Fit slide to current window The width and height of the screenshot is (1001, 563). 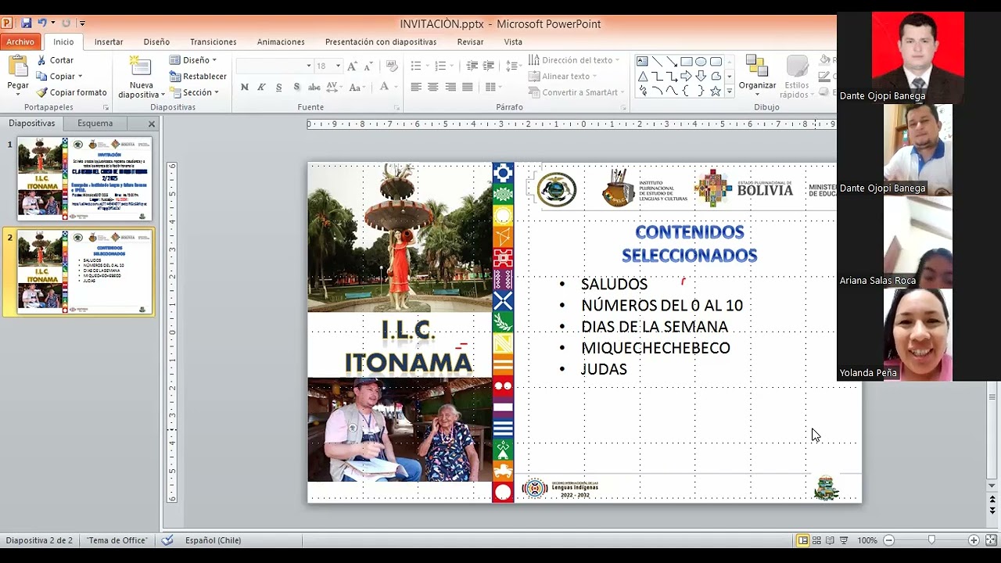(990, 540)
